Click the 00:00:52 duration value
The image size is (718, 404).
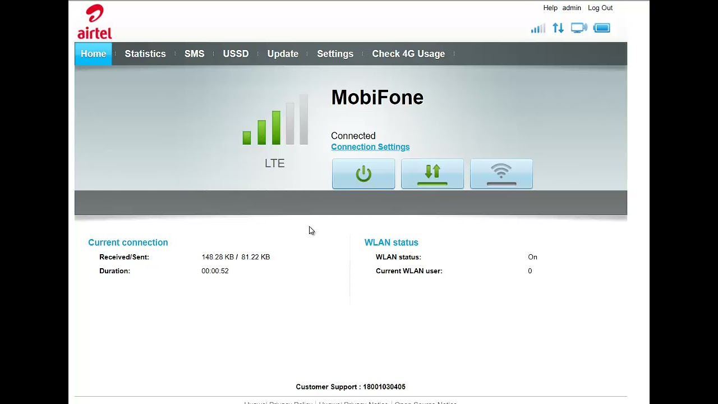[x=215, y=271]
